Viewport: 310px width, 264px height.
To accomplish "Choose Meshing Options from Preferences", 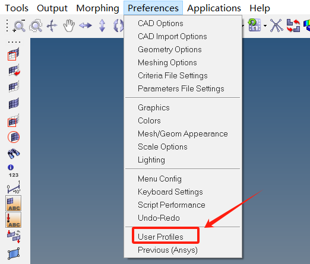I will coord(167,63).
